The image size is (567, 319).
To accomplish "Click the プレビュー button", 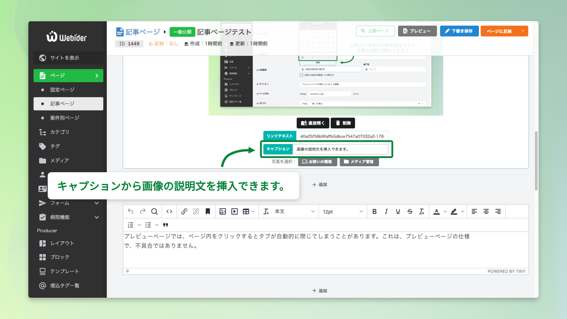I will pyautogui.click(x=417, y=31).
